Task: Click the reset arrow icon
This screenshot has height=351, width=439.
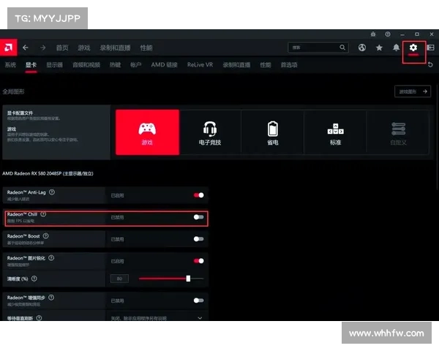Action: pyautogui.click(x=431, y=64)
